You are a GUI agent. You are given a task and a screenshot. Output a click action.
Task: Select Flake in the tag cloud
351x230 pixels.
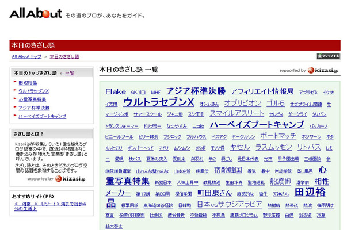pos(116,91)
